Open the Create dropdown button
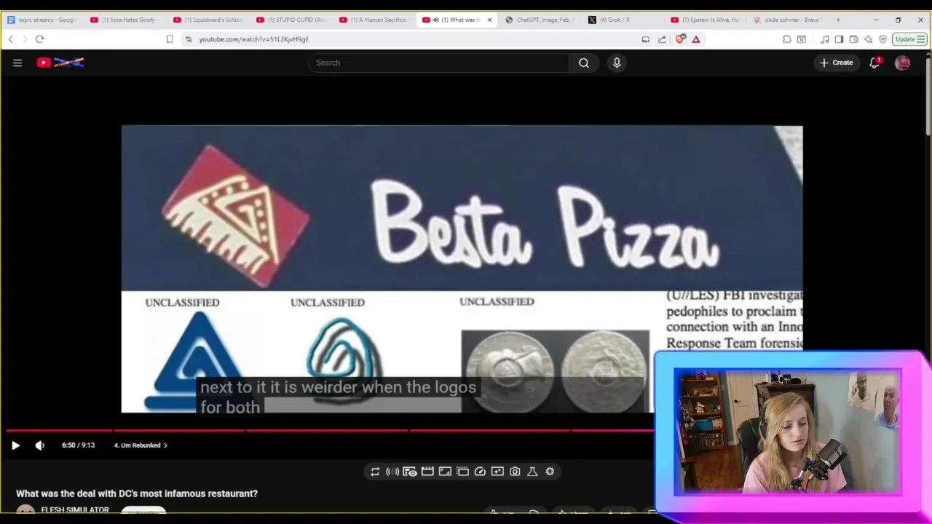932x524 pixels. tap(836, 63)
